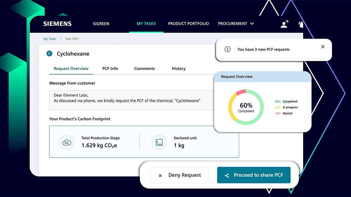Screen dimensions: 351x197
Task: Switch to the PCF Info tab
Action: pyautogui.click(x=110, y=69)
